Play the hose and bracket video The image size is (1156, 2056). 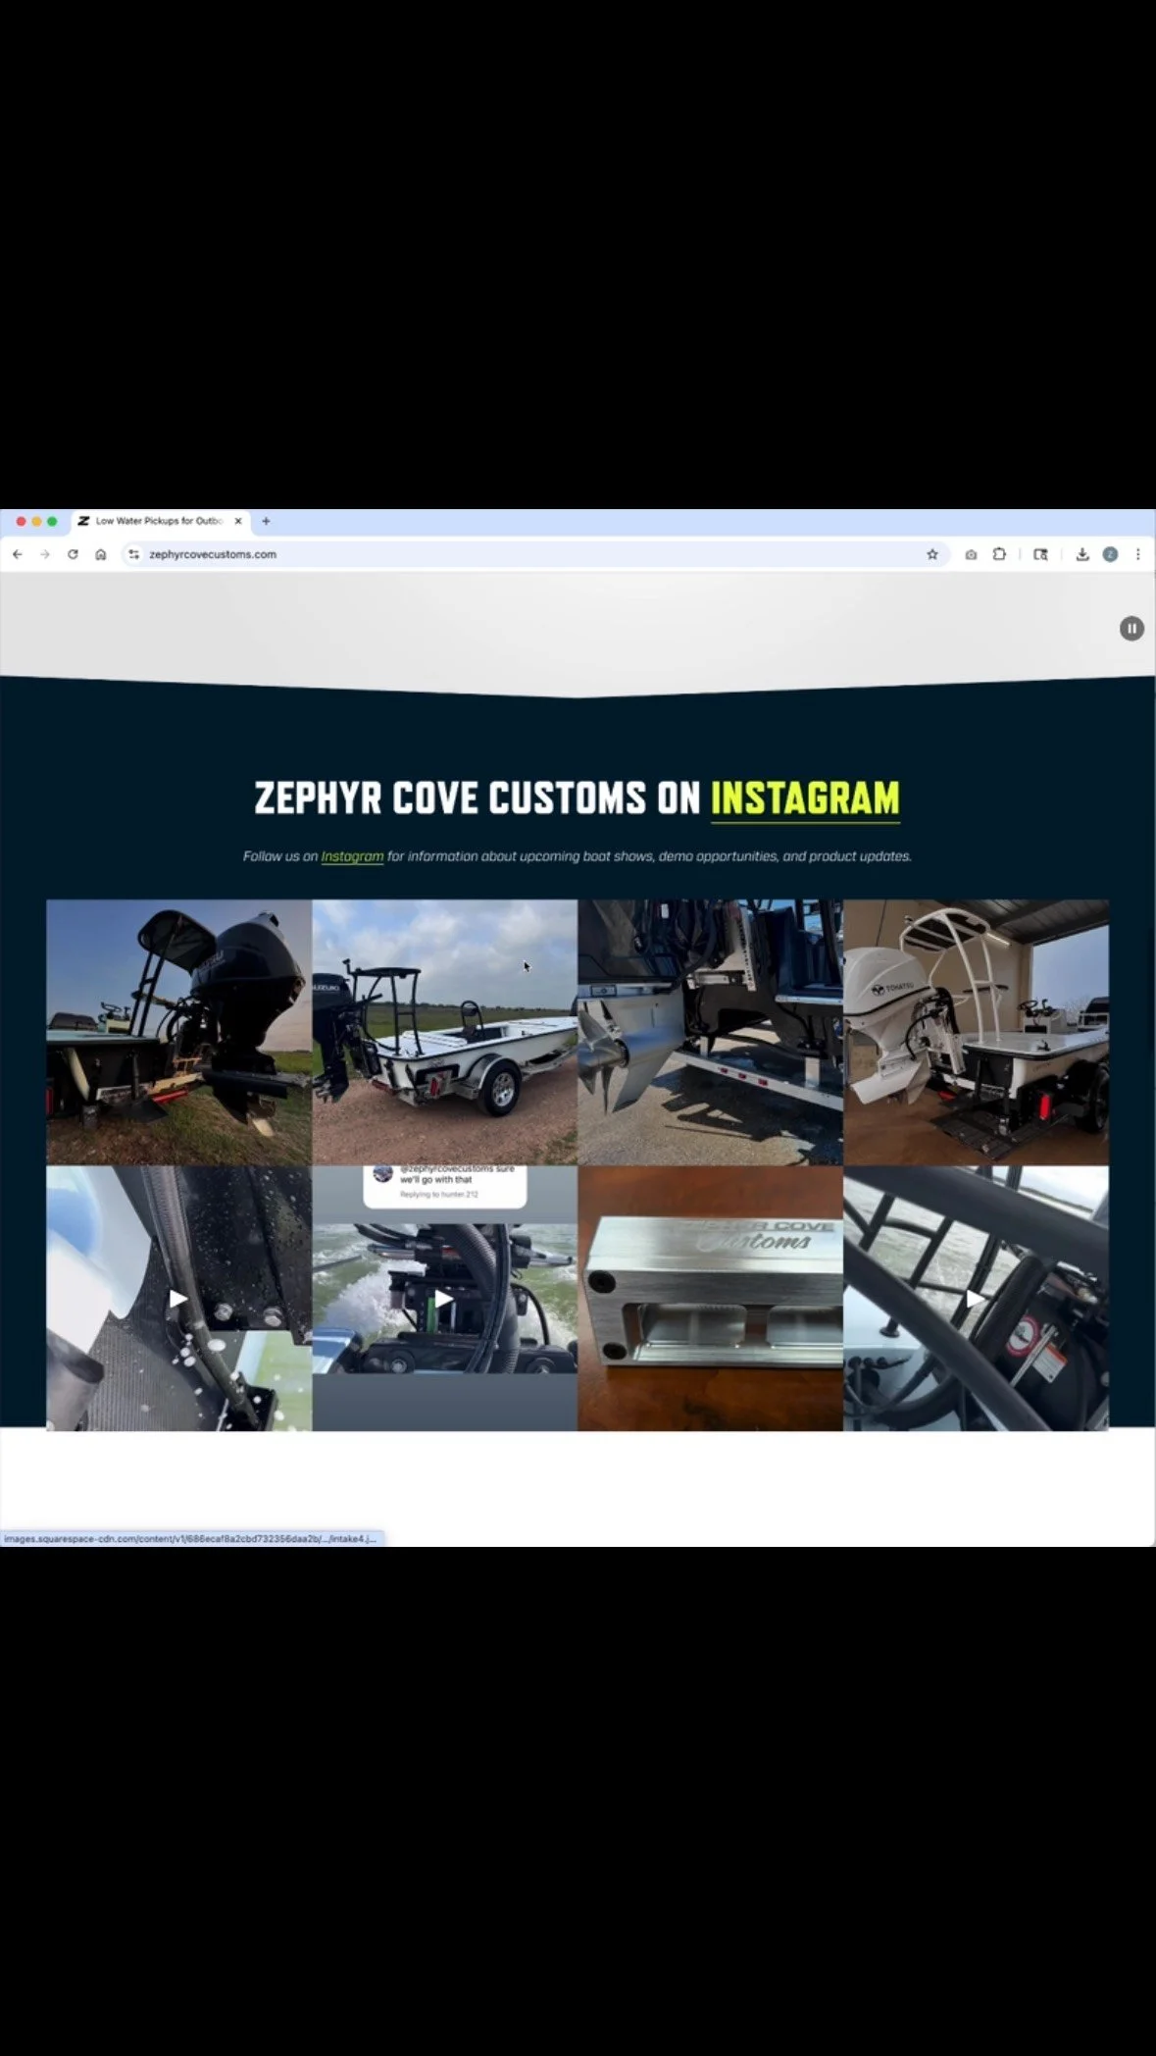[x=178, y=1299]
